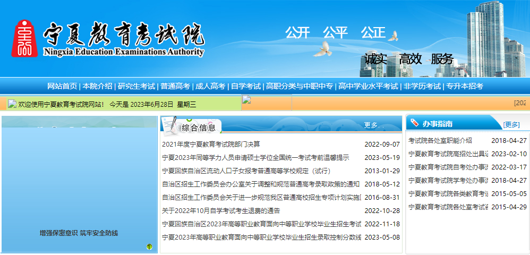
Task: Click broken image icon in orange marquee bar
Action: (x=246, y=99)
